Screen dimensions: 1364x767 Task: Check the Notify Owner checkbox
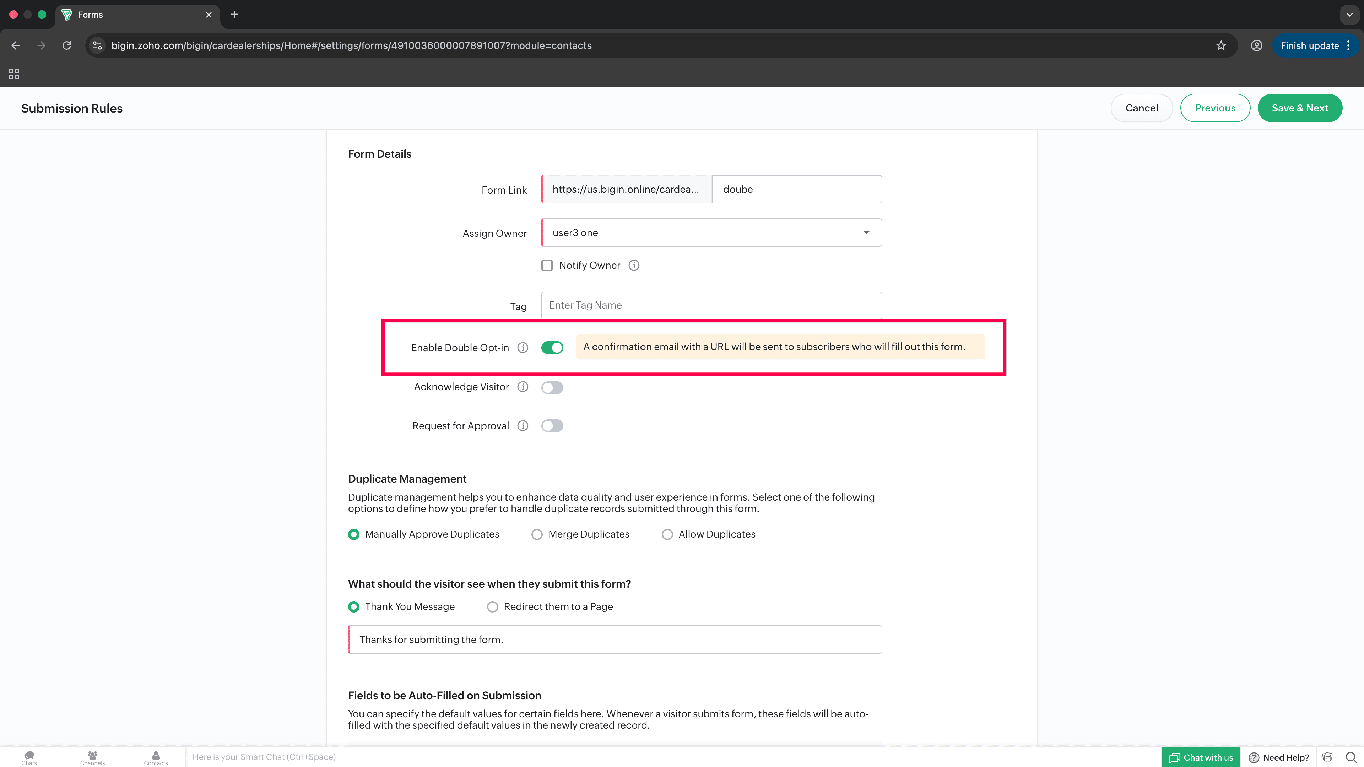pos(547,265)
